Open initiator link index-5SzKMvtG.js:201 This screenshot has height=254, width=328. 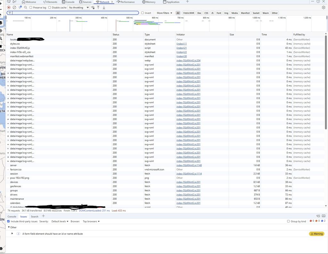coord(189,64)
